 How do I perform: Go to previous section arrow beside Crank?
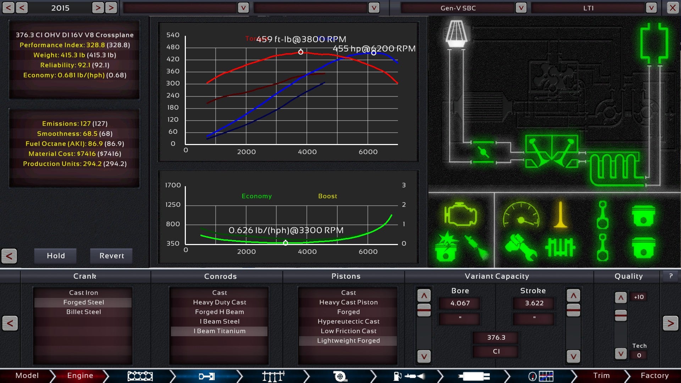[x=10, y=323]
